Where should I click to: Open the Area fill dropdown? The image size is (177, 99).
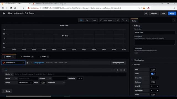click(154, 86)
